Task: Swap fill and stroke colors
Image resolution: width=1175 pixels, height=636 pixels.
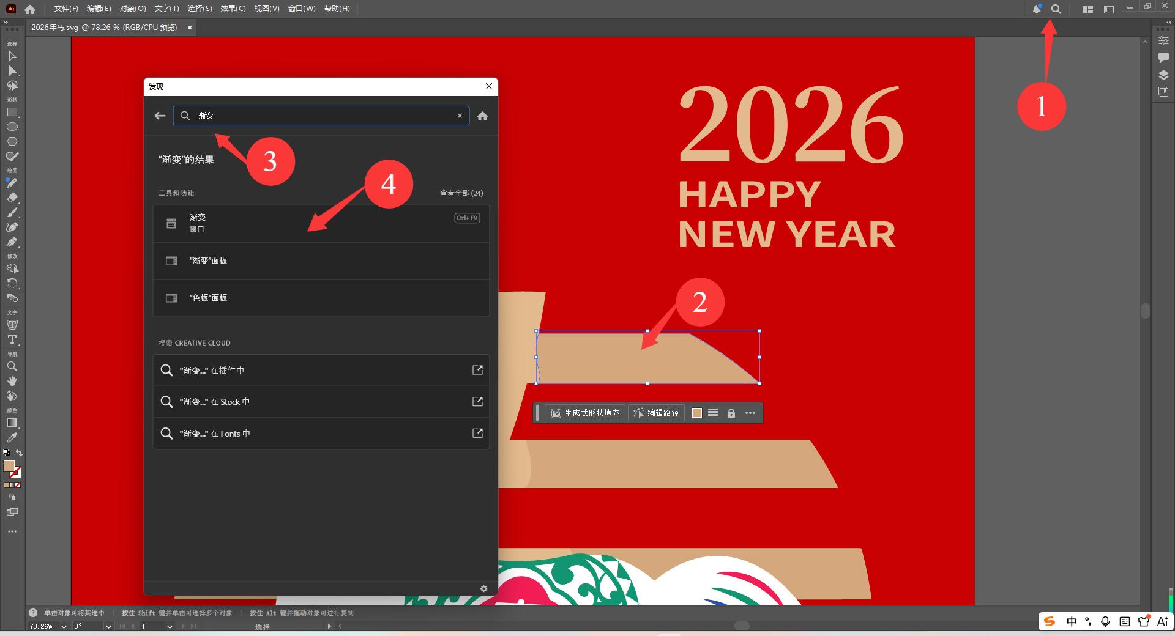Action: (20, 453)
